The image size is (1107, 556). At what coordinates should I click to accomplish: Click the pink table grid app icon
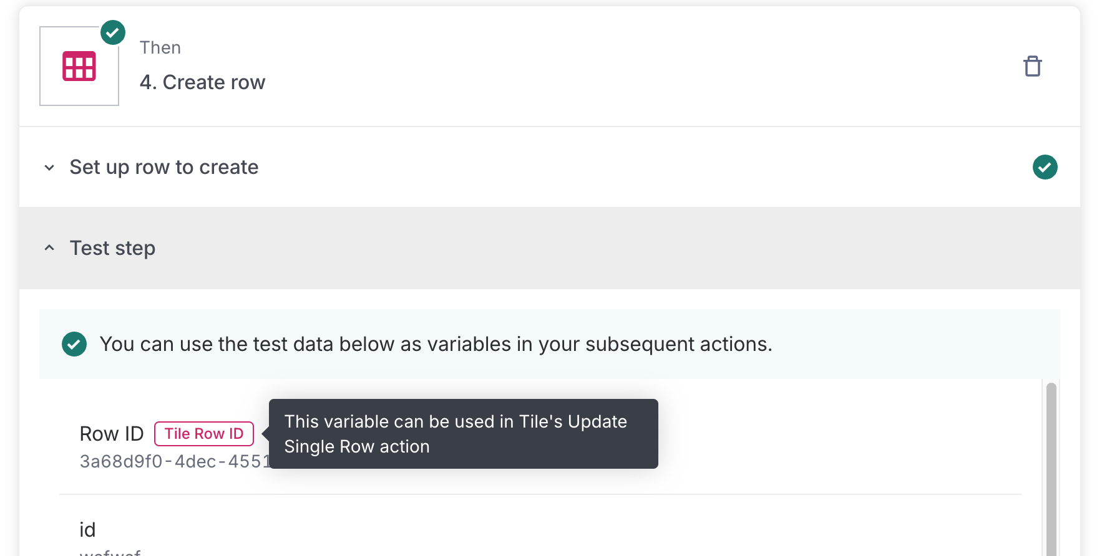(x=79, y=66)
